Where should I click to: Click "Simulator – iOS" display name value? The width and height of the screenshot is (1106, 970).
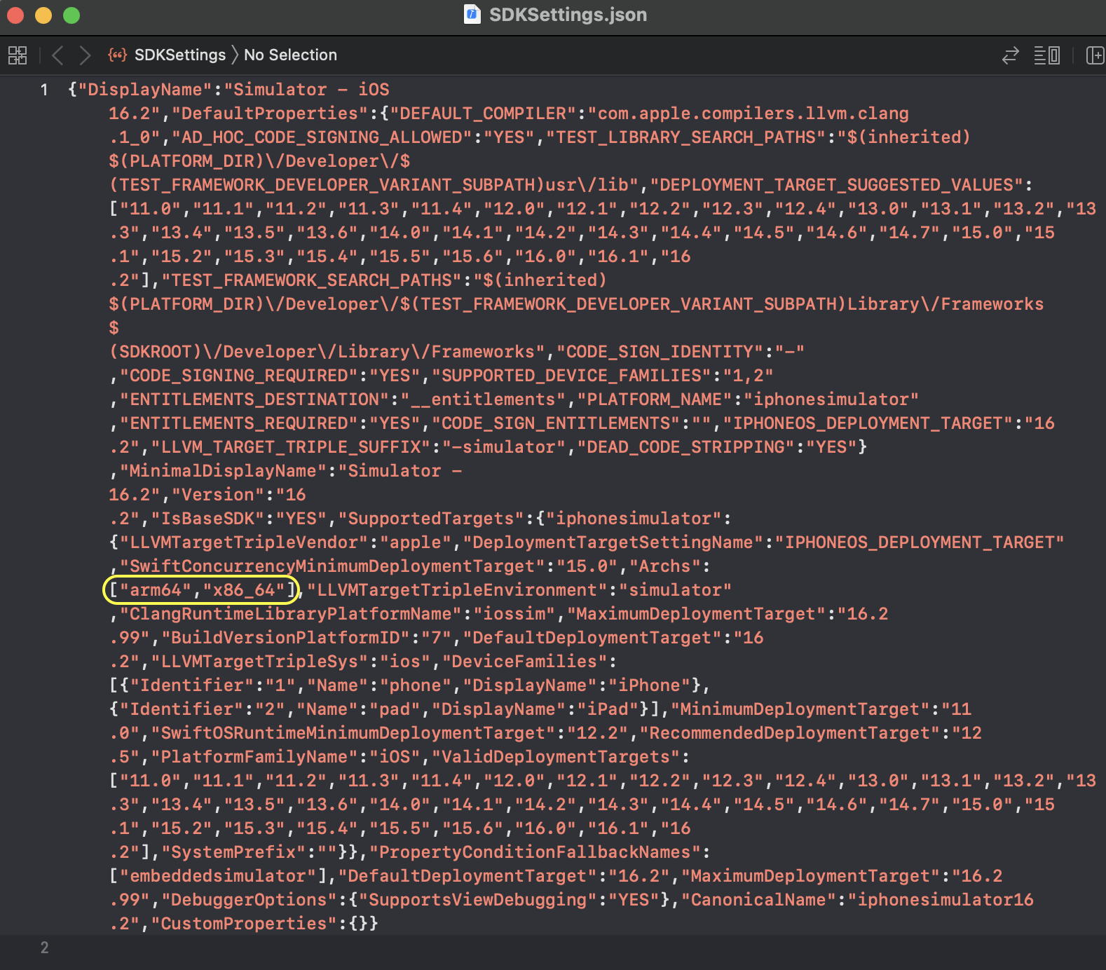(x=307, y=90)
